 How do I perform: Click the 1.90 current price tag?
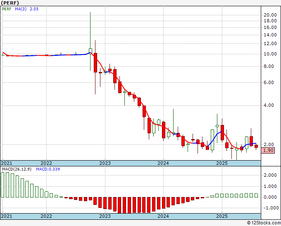pos(268,150)
